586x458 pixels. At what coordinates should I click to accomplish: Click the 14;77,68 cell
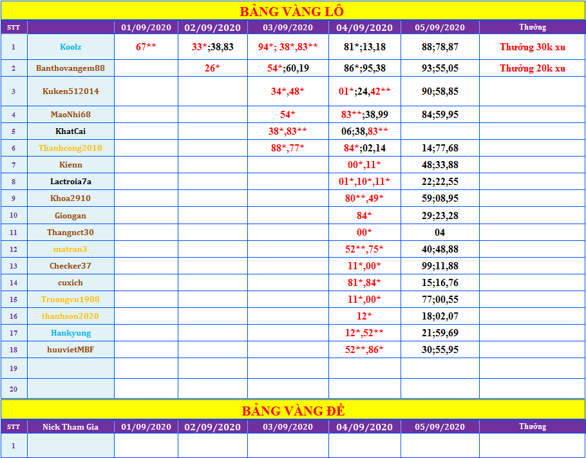[x=440, y=148]
